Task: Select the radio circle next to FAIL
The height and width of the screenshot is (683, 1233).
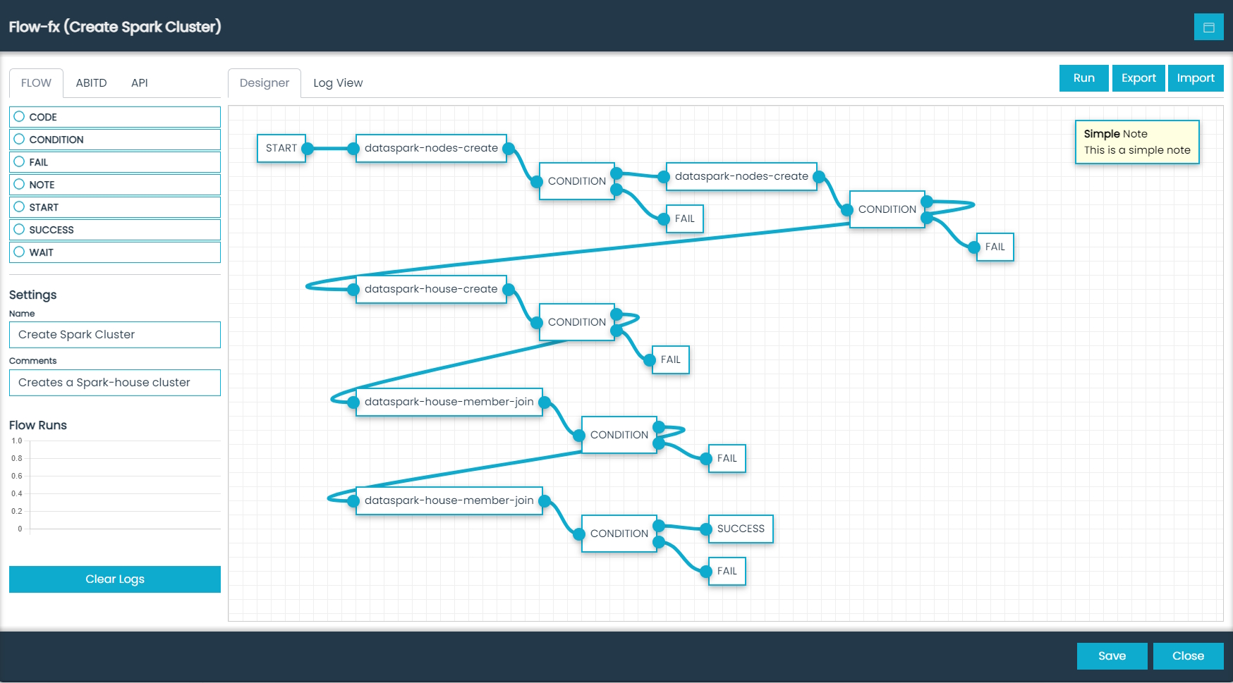Action: click(19, 161)
